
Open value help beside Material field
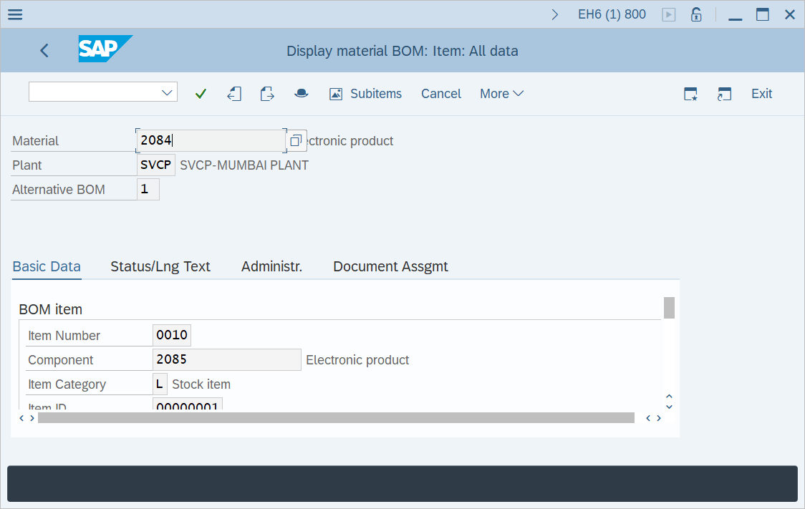point(296,141)
